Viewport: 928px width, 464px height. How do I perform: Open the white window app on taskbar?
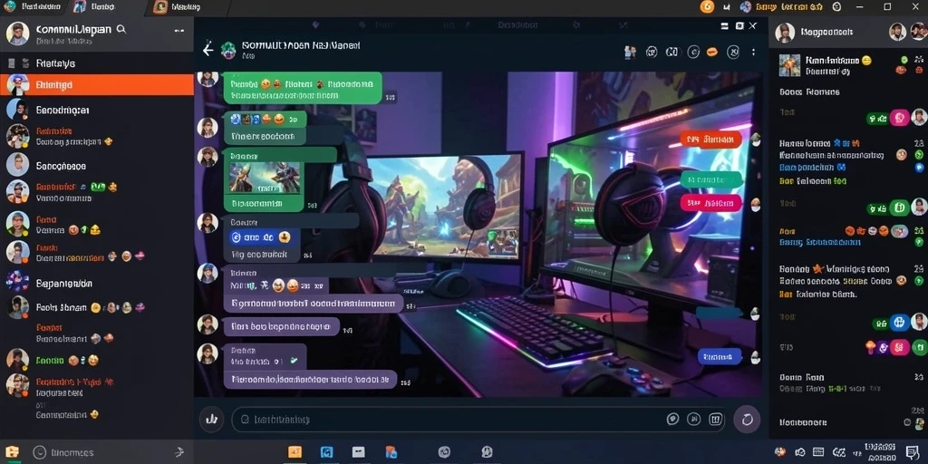[359, 452]
